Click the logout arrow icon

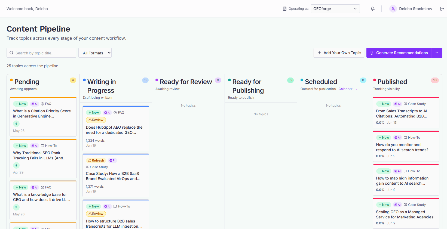tap(442, 9)
